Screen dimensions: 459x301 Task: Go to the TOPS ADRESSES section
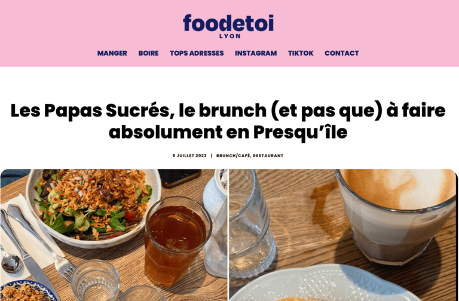tap(197, 53)
